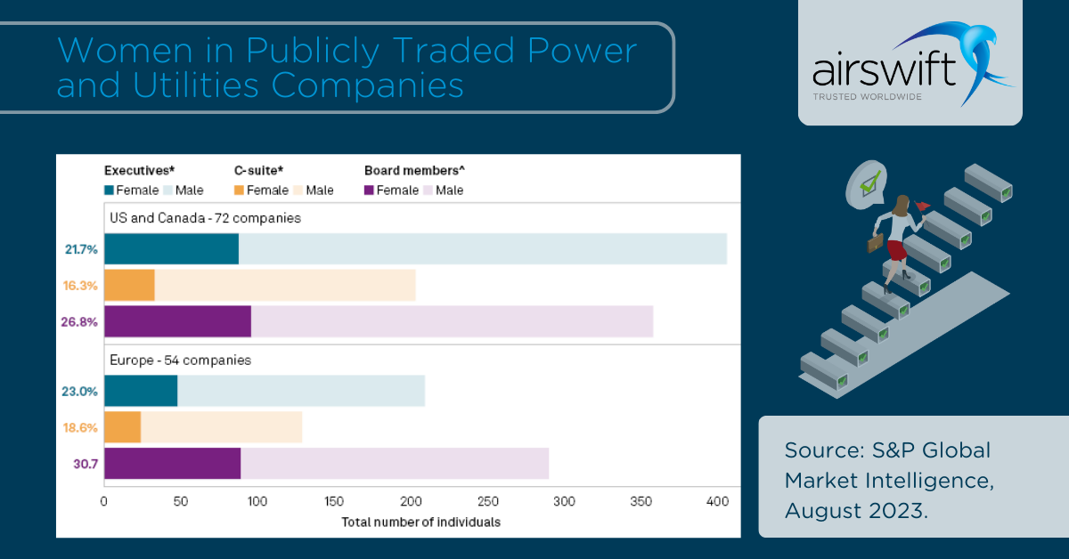The width and height of the screenshot is (1069, 559).
Task: Click the Europe - 54 companies heading
Action: 180,361
